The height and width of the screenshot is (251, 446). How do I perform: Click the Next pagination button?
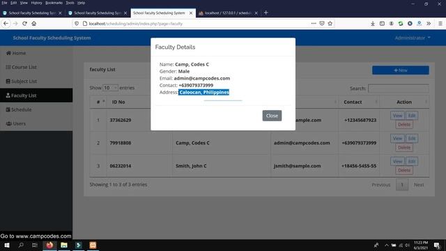click(419, 185)
